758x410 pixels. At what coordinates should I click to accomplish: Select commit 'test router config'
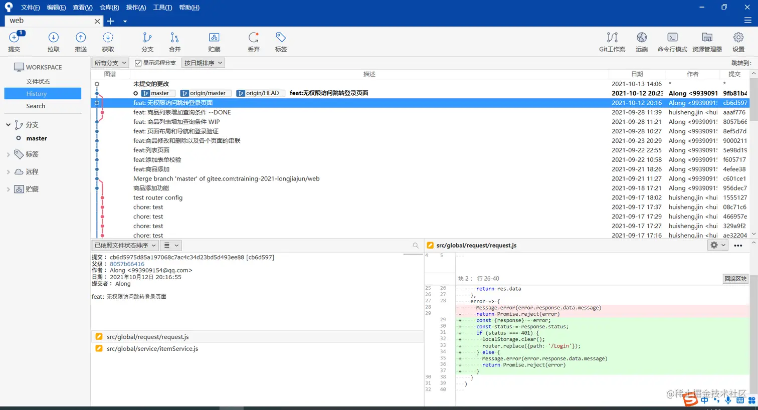click(x=420, y=197)
